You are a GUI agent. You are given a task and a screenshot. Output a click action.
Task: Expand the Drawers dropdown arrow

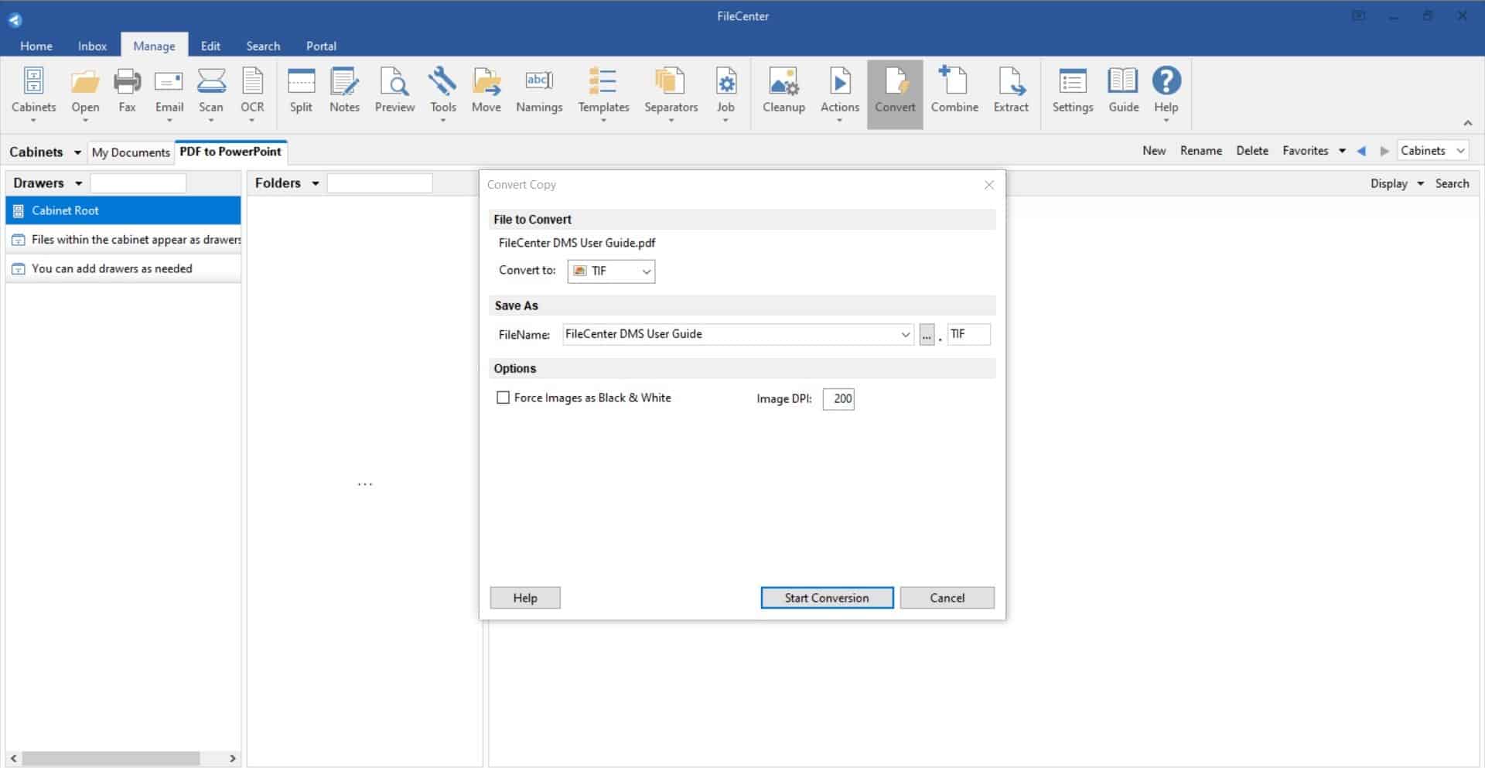78,183
